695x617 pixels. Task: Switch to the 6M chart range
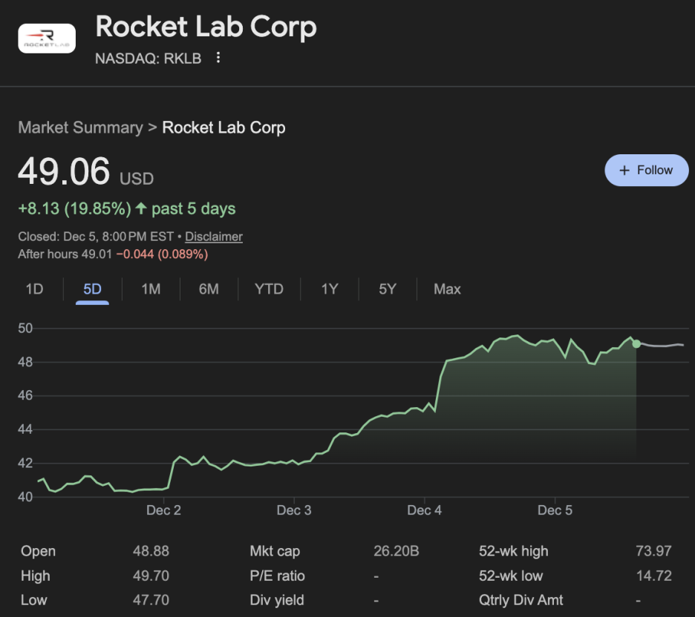[x=209, y=289]
